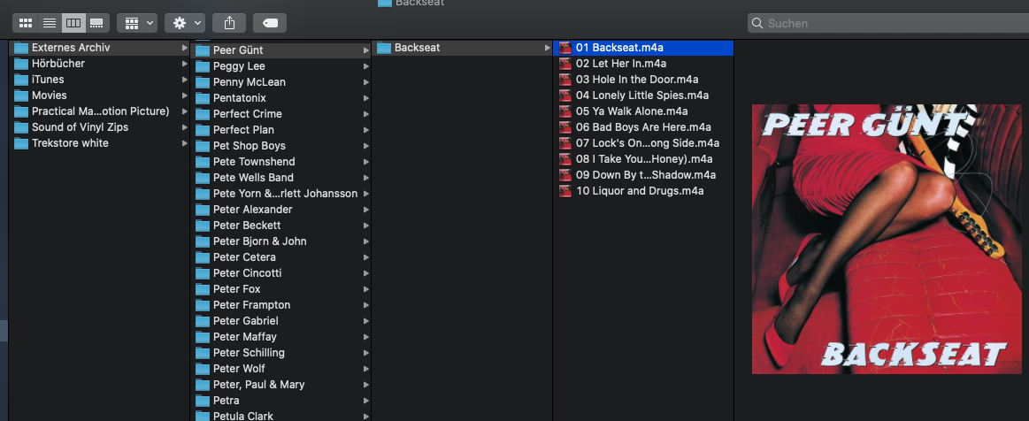The height and width of the screenshot is (421, 1029).
Task: Select the Peter Beckett folder
Action: click(280, 225)
